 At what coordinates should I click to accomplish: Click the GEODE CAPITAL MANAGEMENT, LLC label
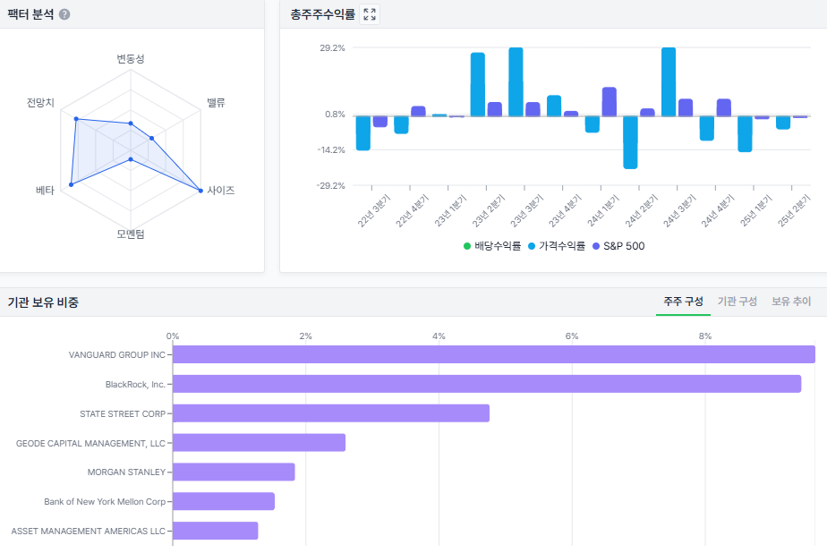click(x=90, y=443)
